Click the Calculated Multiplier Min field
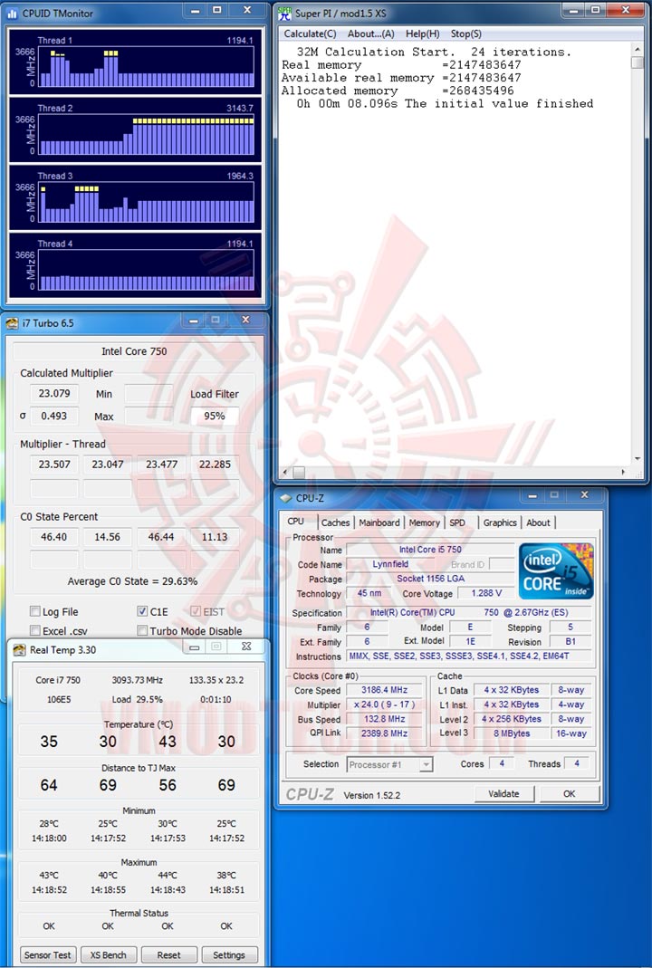The image size is (652, 968). 149,394
